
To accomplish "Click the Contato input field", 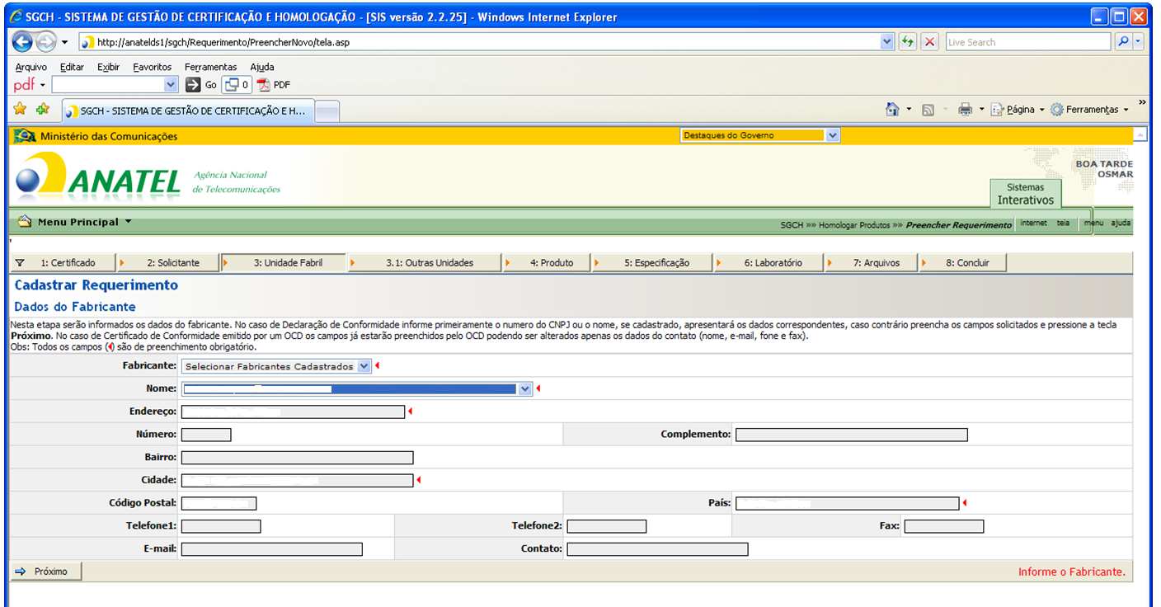I will click(657, 549).
